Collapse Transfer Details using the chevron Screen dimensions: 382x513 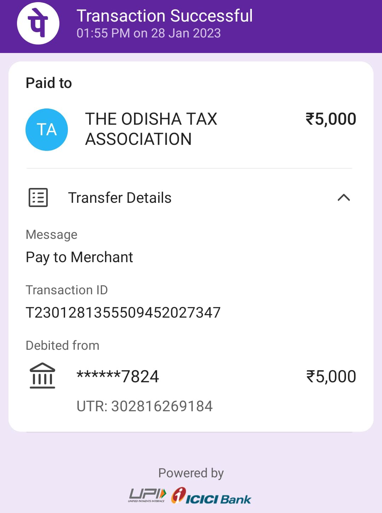(344, 197)
